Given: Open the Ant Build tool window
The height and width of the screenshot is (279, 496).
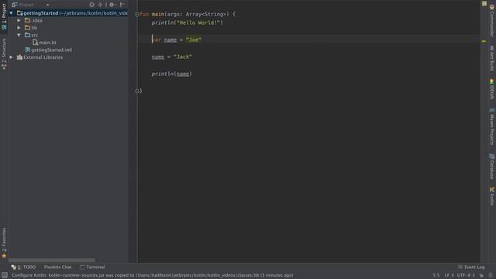Looking at the screenshot, I should coord(492,58).
